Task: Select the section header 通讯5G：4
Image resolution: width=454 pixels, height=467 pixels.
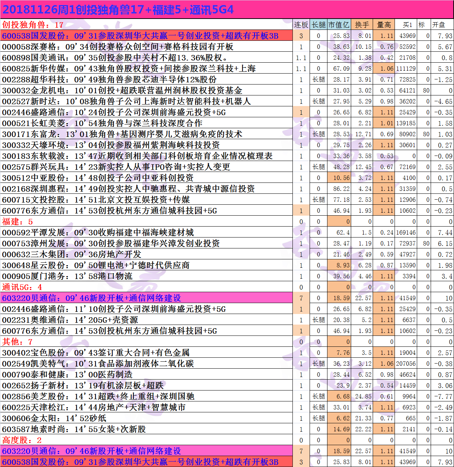Action: click(147, 287)
